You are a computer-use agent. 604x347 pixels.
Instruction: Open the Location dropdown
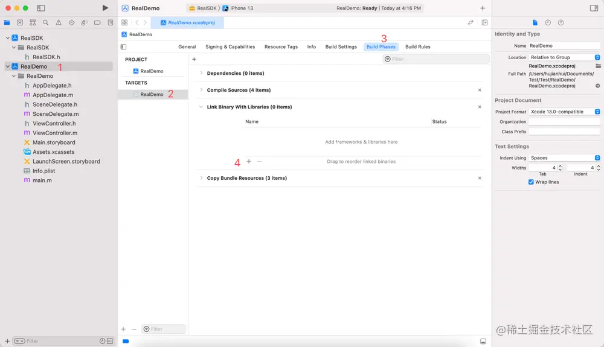564,57
